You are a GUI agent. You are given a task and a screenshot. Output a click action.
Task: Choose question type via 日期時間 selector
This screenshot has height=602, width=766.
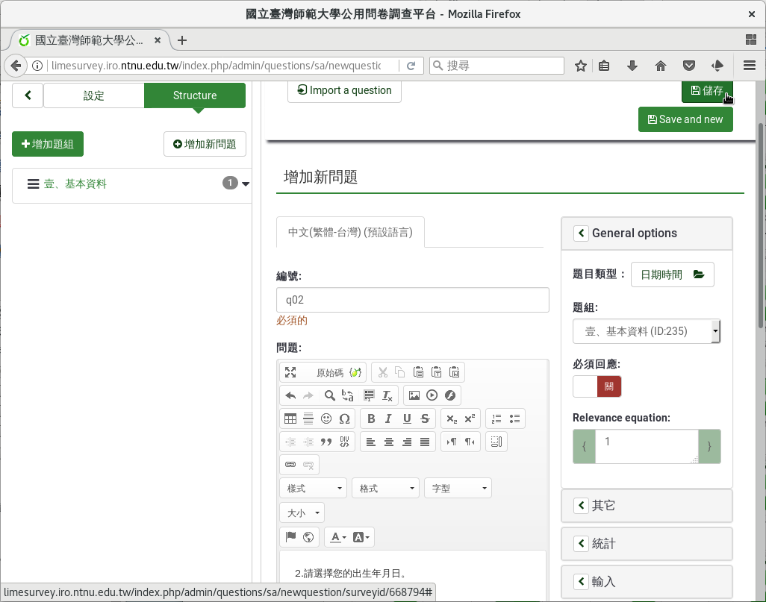click(x=672, y=275)
